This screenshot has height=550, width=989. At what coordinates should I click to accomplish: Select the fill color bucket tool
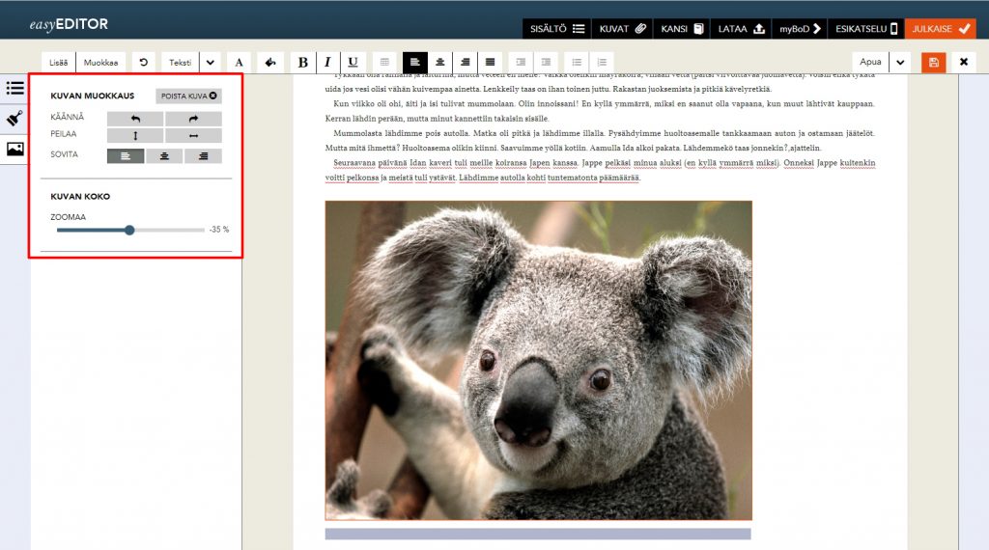click(x=270, y=63)
